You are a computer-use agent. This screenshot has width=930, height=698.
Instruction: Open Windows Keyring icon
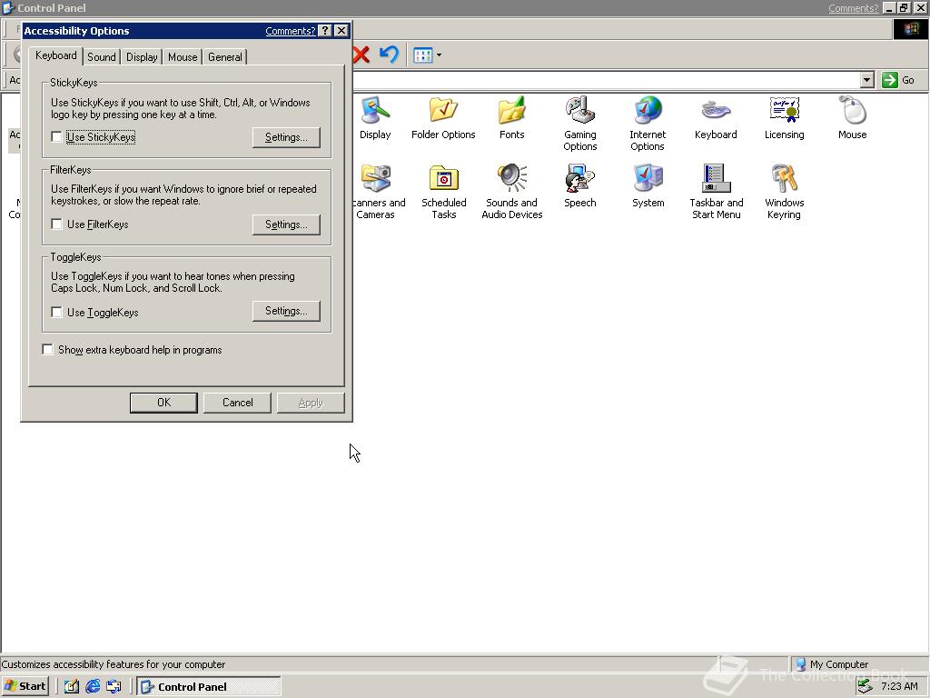coord(784,191)
